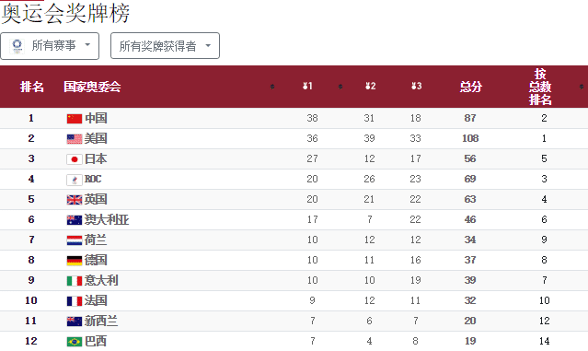This screenshot has width=588, height=351.
Task: Click the Great Britain flag icon
Action: pos(75,200)
